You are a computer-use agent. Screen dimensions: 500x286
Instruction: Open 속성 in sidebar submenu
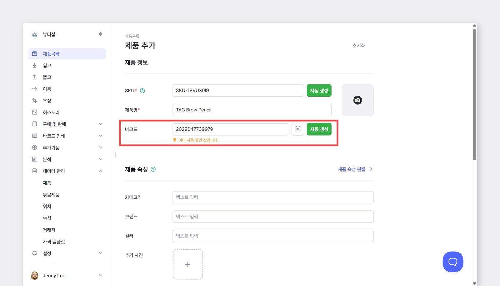[x=47, y=218]
